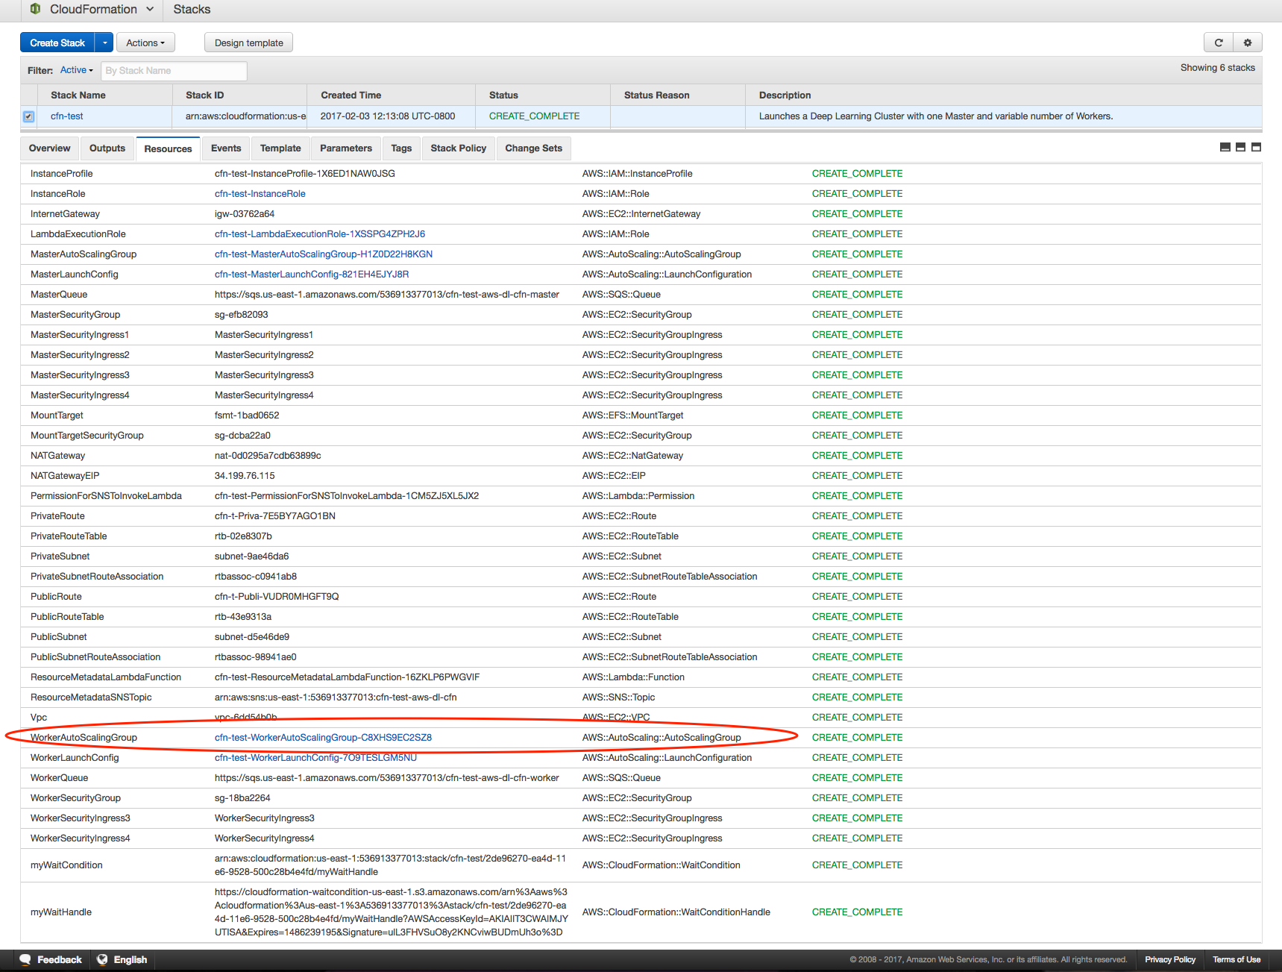The height and width of the screenshot is (972, 1282).
Task: Open the MasterLaunchConfig physical ID link
Action: click(312, 275)
